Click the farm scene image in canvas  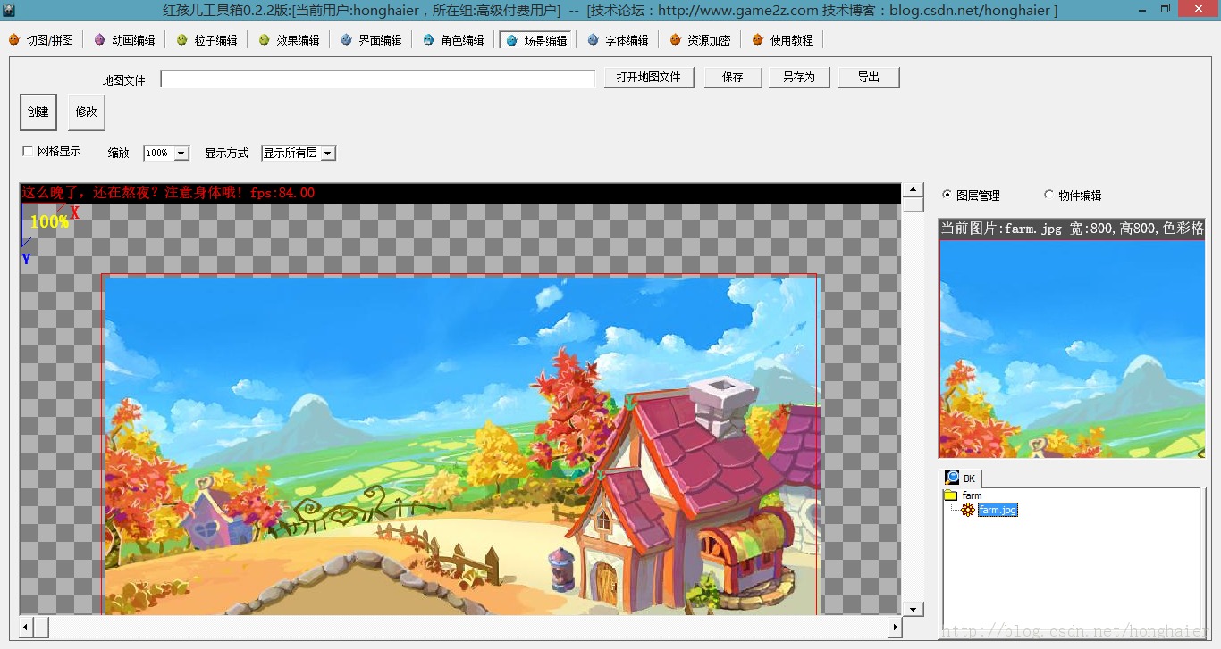tap(461, 445)
